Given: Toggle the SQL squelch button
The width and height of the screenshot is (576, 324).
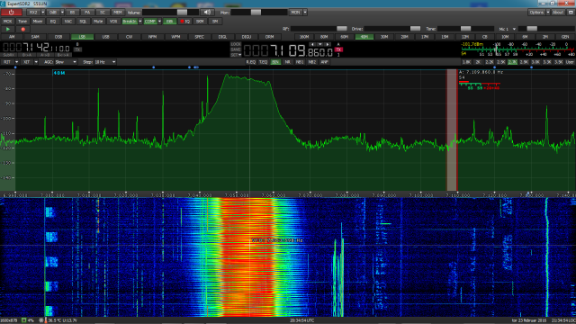Looking at the screenshot, I should pyautogui.click(x=83, y=22).
